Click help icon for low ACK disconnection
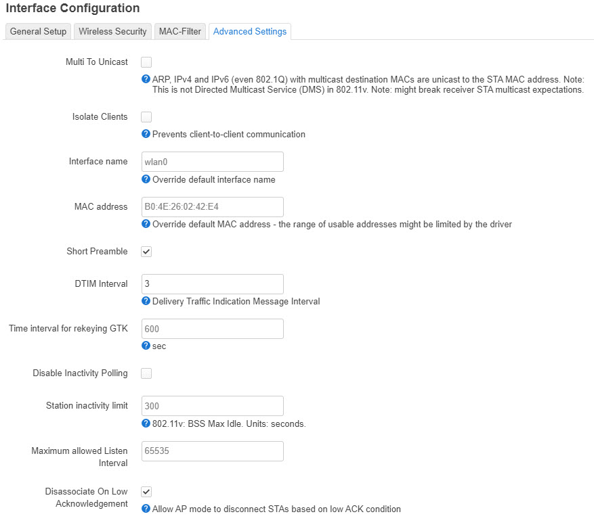 click(146, 509)
